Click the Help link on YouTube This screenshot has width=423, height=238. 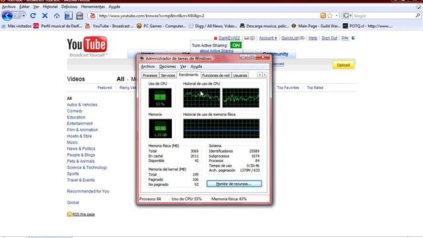click(313, 38)
